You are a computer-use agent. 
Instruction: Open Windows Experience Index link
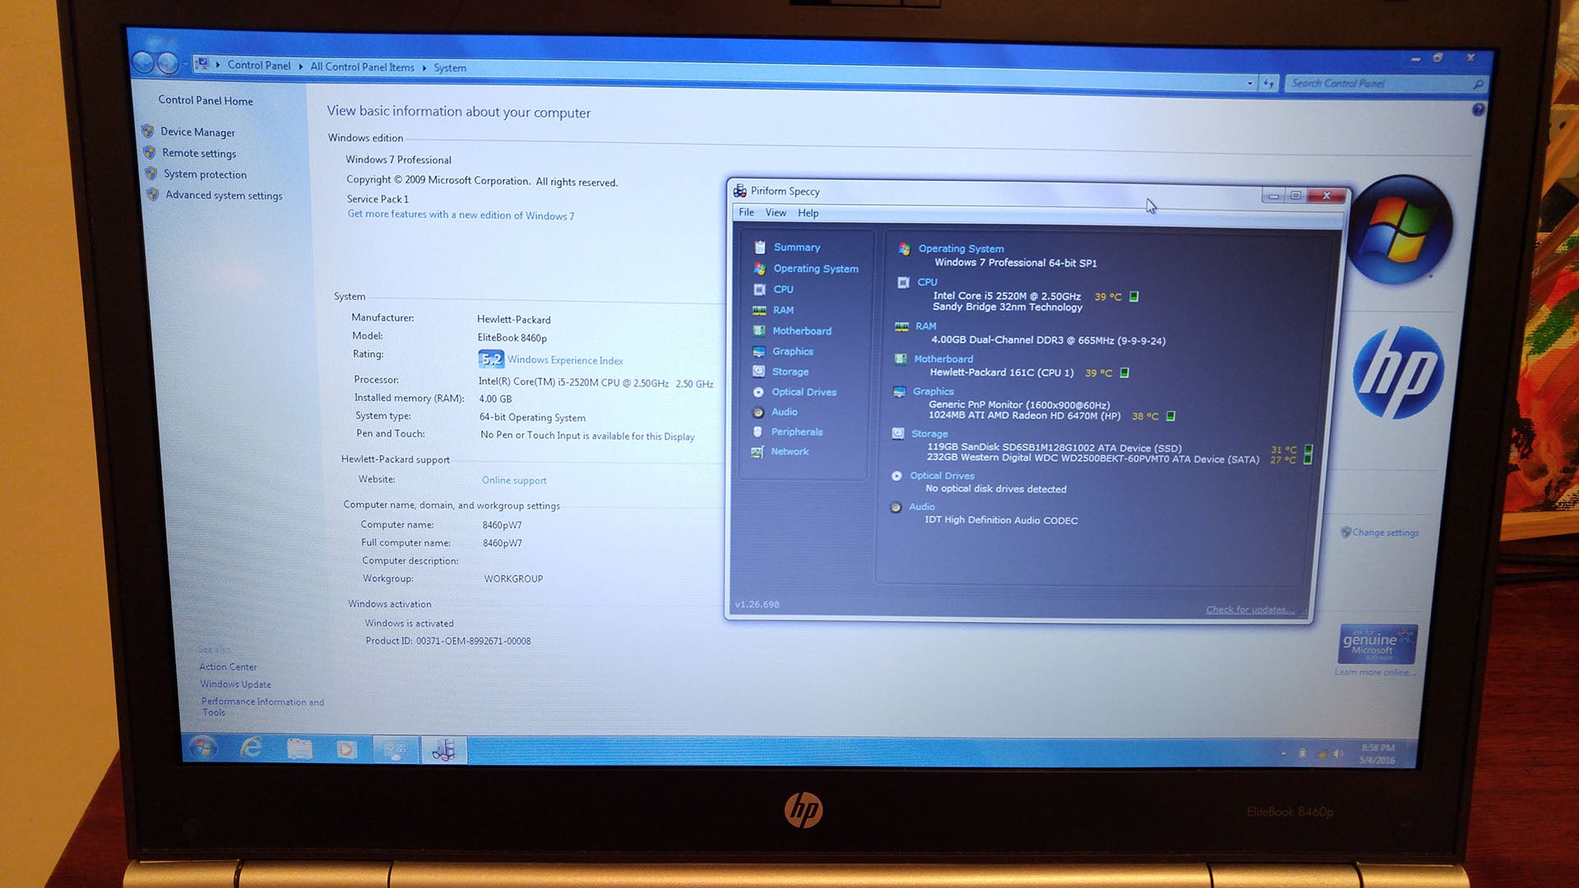(565, 360)
